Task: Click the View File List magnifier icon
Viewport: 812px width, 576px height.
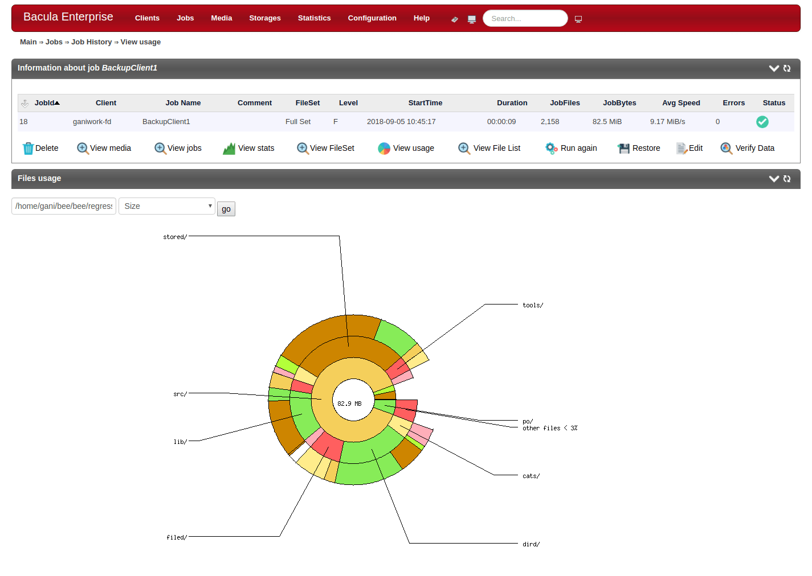Action: coord(464,148)
